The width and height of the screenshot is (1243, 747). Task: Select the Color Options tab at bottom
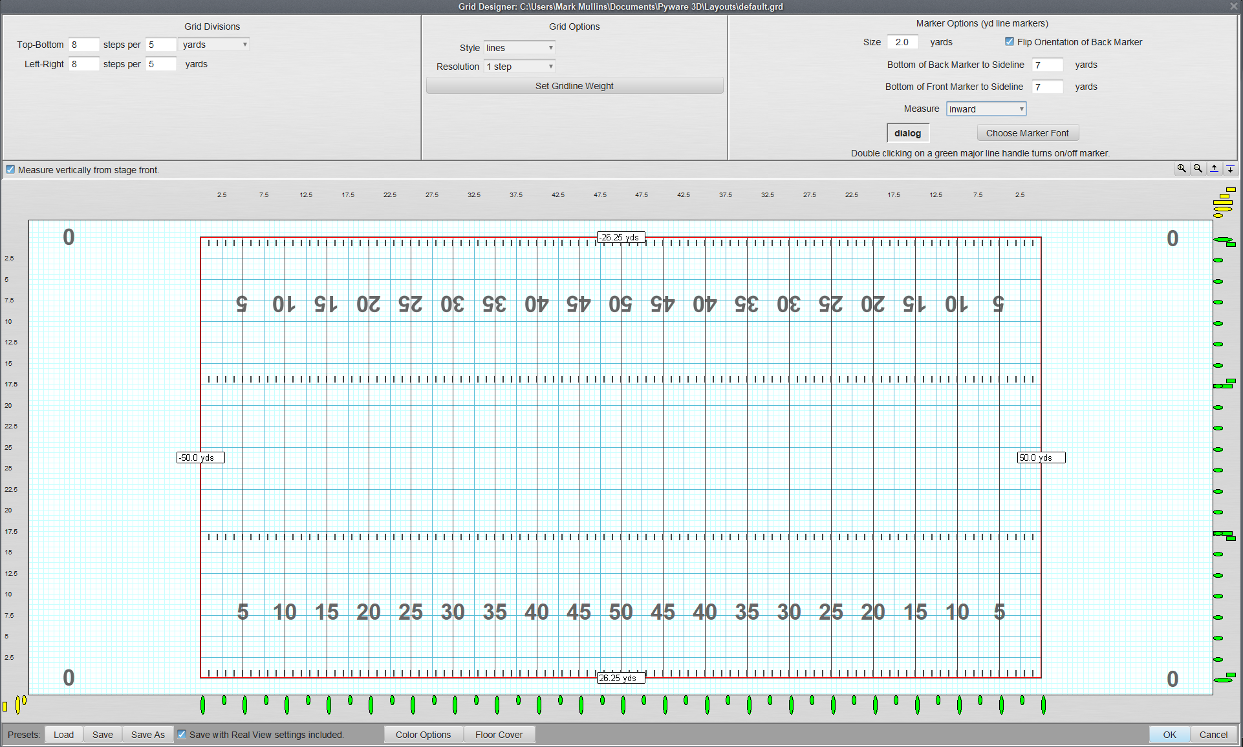point(422,735)
